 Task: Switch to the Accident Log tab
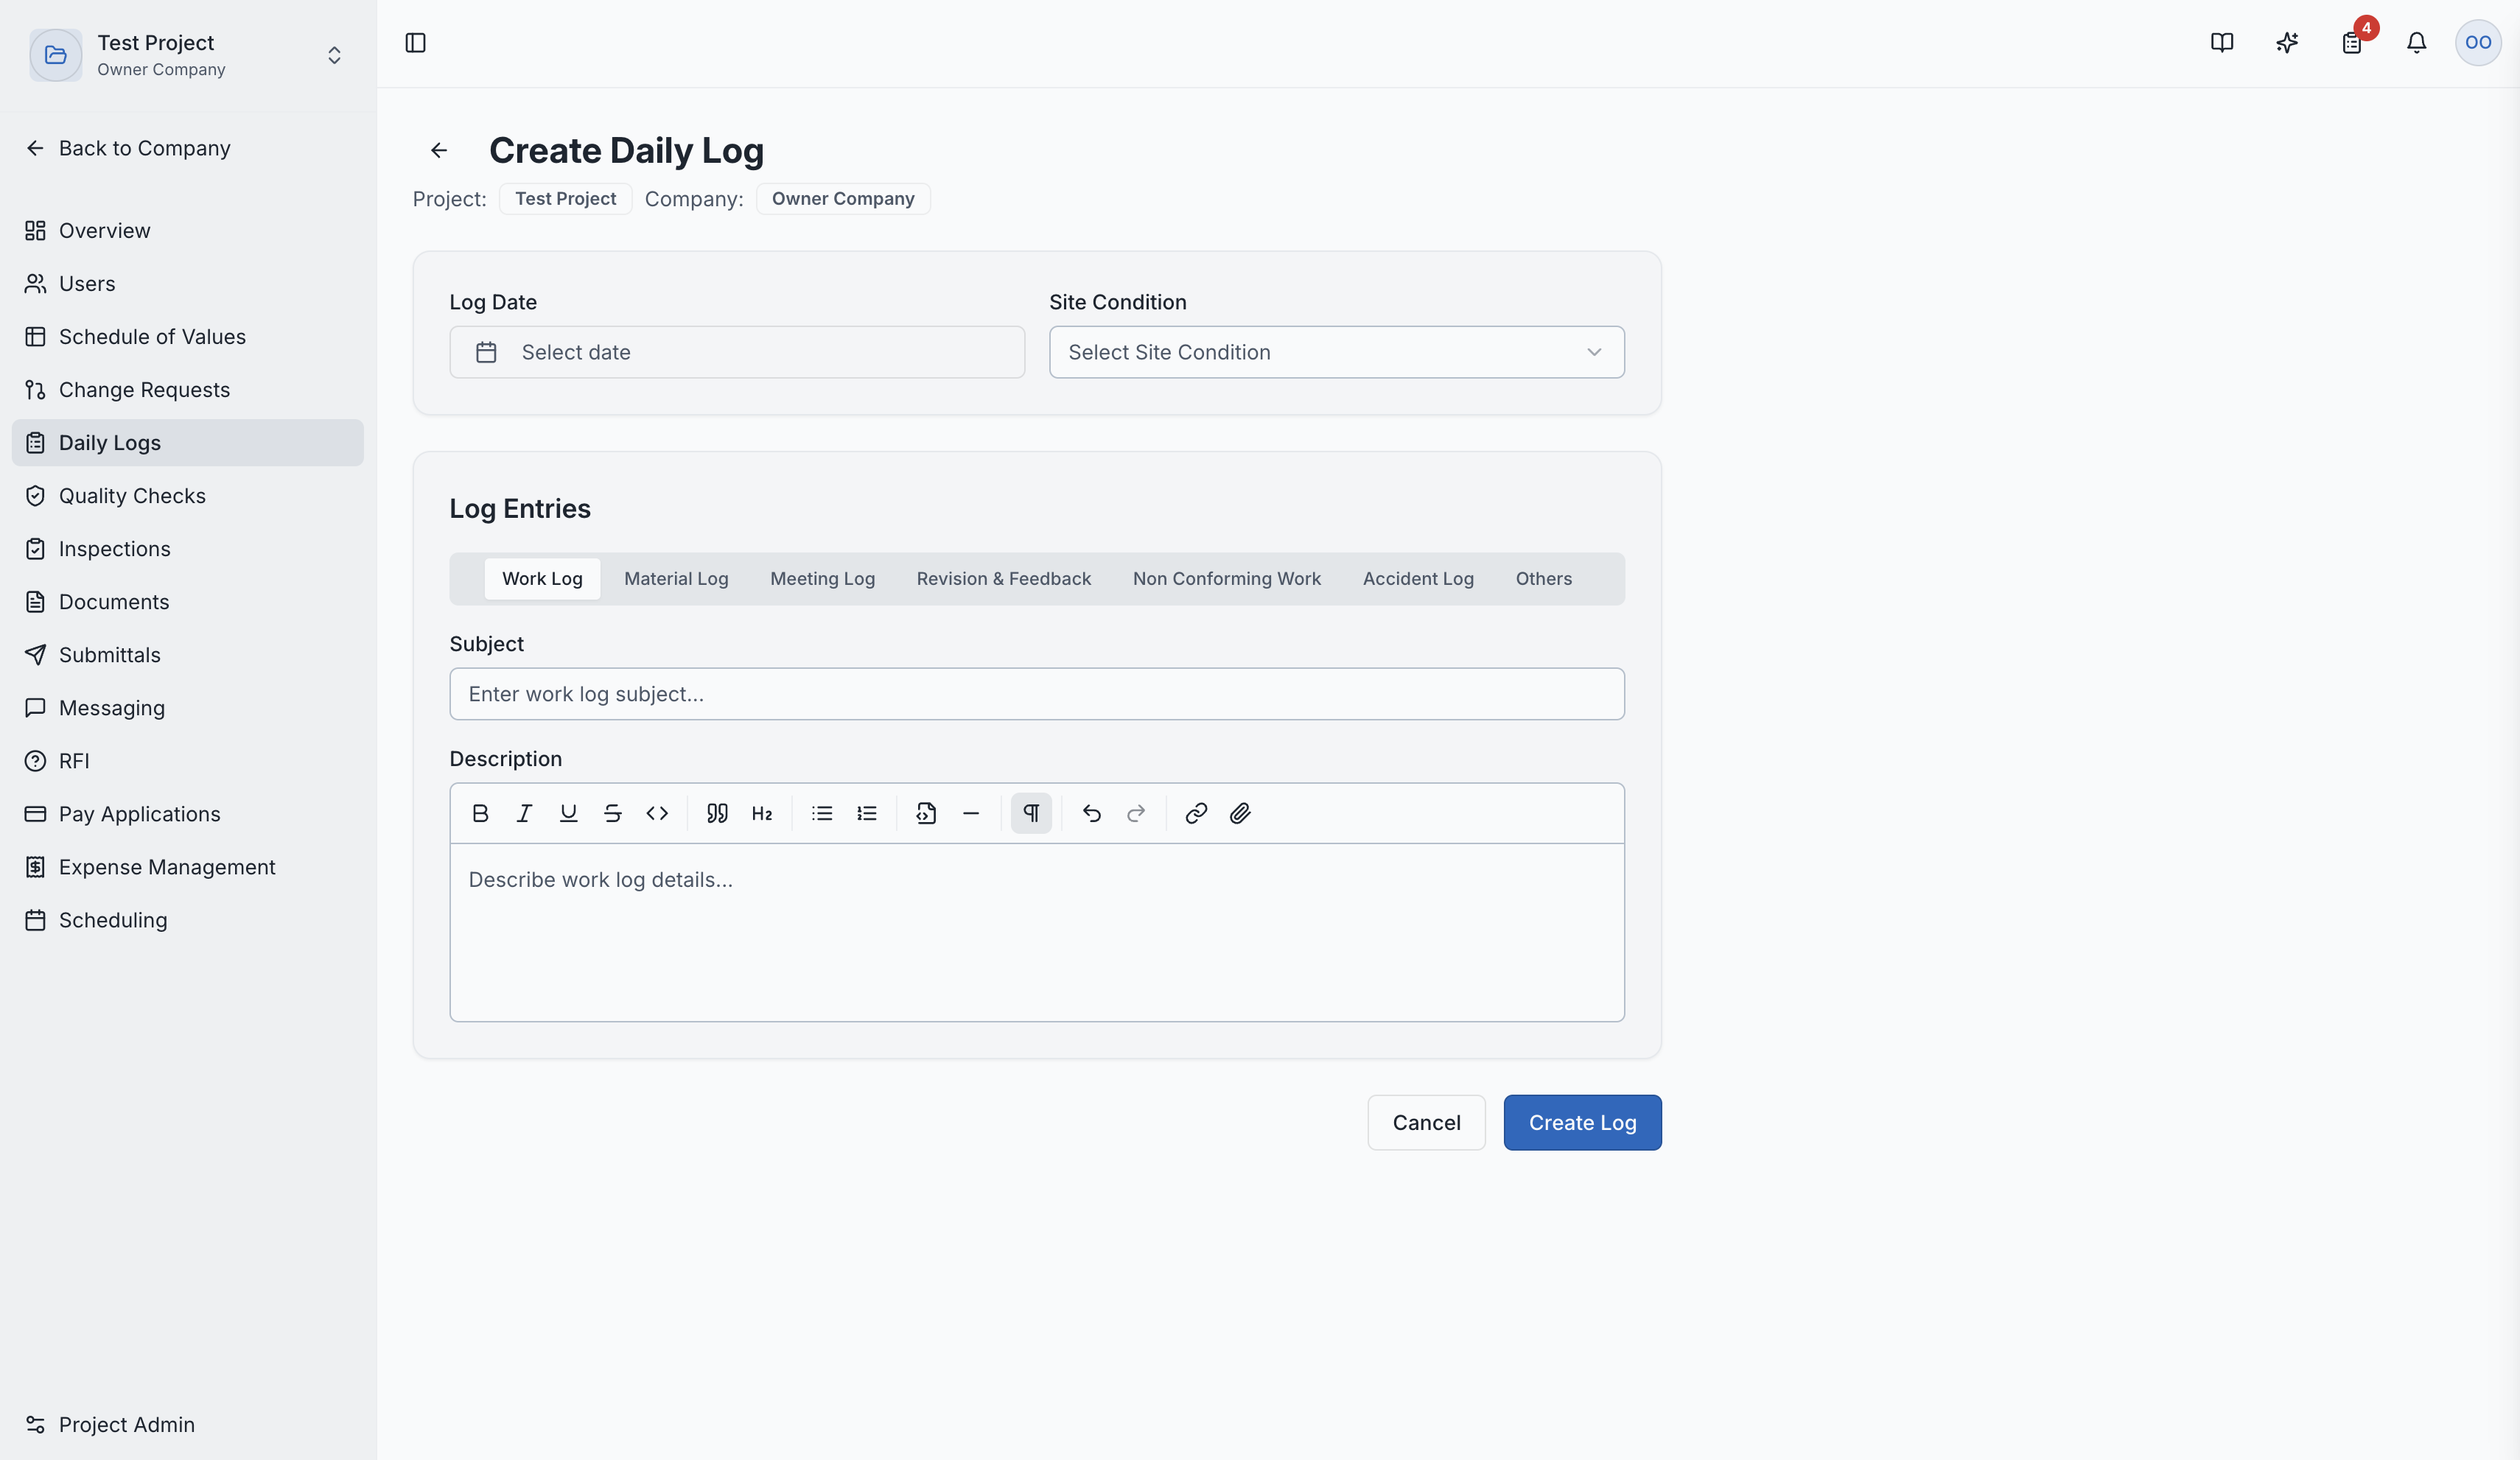[x=1418, y=579]
